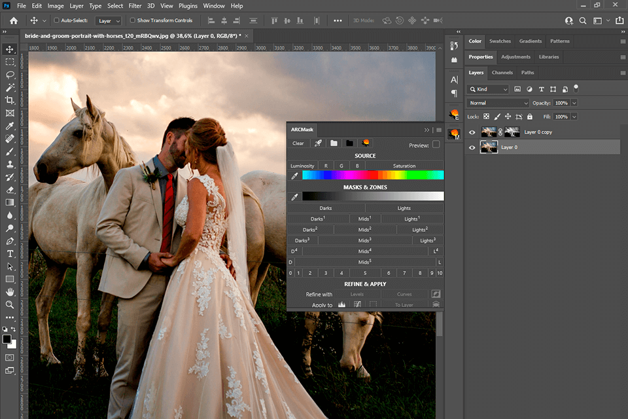The image size is (628, 419).
Task: Enable the Auto-Select checkbox
Action: (56, 20)
